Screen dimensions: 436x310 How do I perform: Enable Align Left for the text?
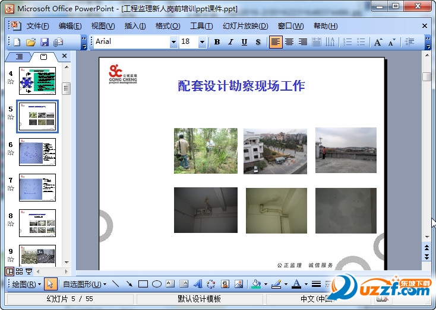coord(276,42)
